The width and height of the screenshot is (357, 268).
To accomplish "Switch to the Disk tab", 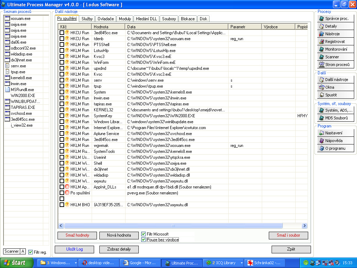I will coord(203,19).
